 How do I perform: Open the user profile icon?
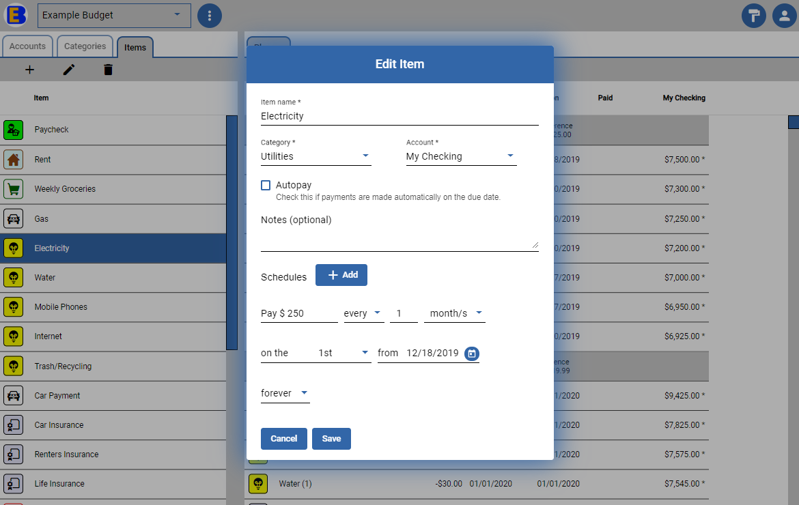tap(784, 16)
